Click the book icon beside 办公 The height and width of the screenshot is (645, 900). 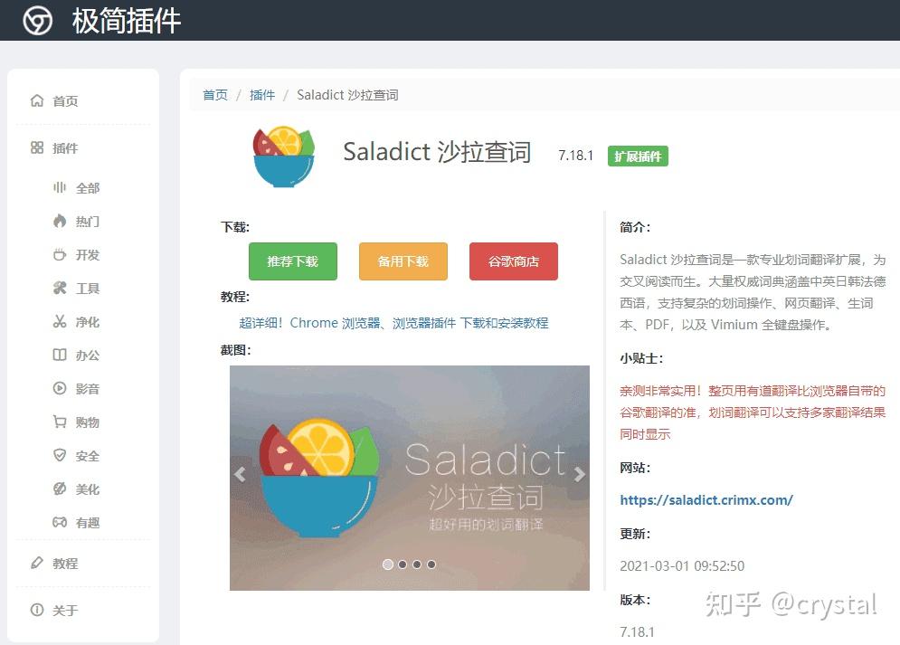(60, 355)
